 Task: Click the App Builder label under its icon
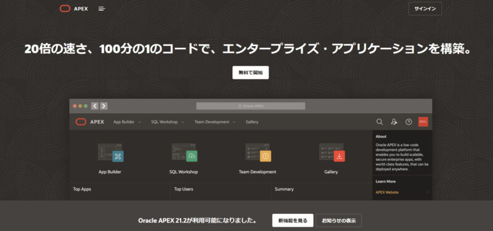coord(110,172)
